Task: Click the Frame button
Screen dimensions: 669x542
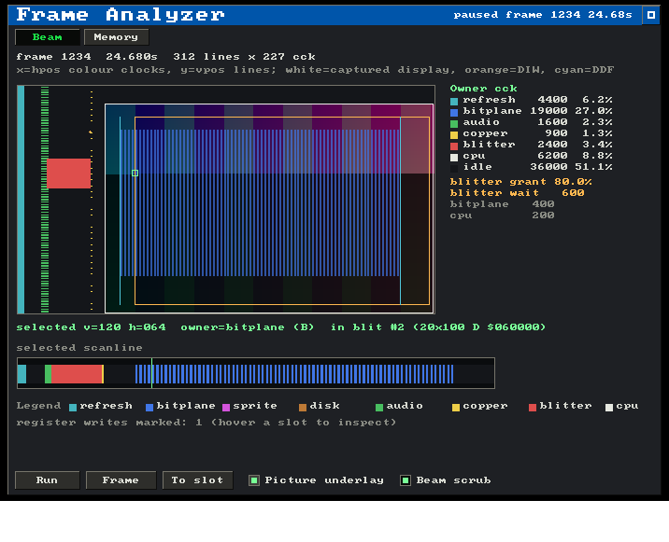Action: point(121,480)
